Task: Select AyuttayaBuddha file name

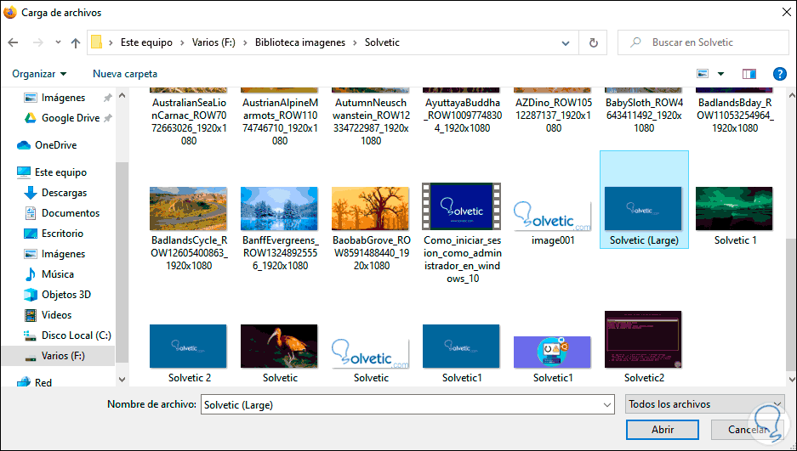Action: (x=462, y=116)
